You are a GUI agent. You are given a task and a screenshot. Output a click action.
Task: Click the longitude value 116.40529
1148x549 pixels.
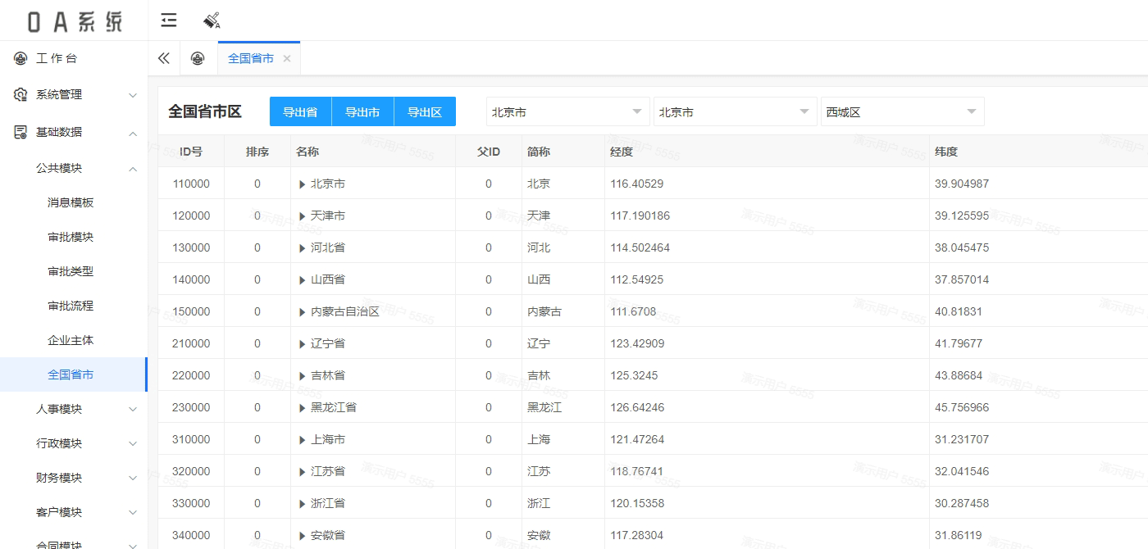click(x=637, y=184)
